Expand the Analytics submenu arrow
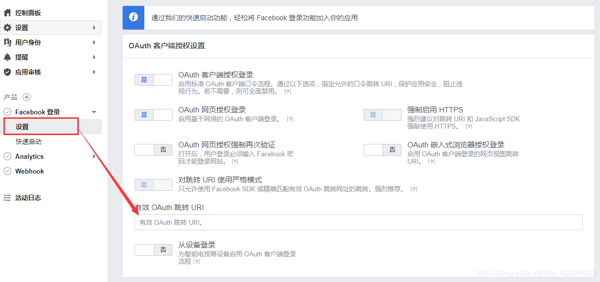Screen dimensions: 600x282 click(x=94, y=156)
